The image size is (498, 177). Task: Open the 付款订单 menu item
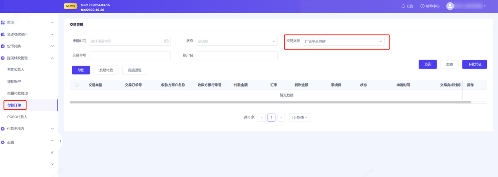click(x=14, y=105)
